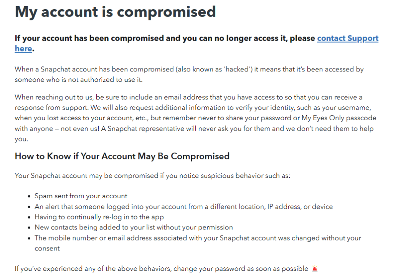
Task: Click the word "here" in the Support link
Action: pos(23,49)
